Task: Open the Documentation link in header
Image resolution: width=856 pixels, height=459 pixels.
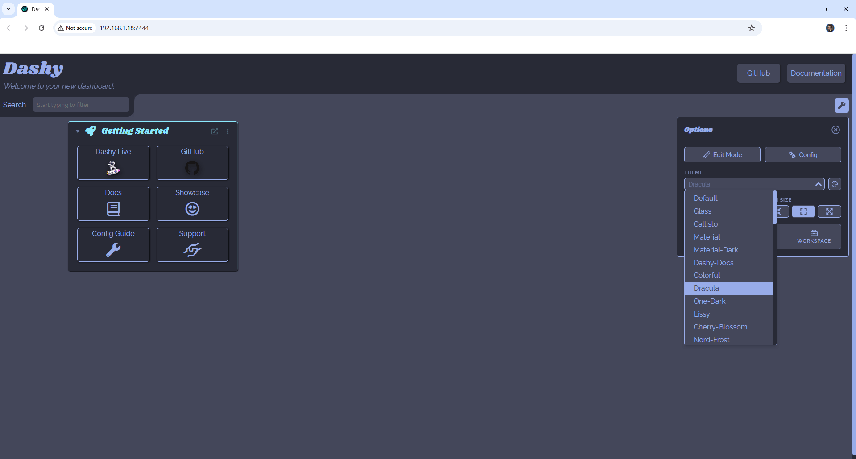Action: tap(816, 73)
